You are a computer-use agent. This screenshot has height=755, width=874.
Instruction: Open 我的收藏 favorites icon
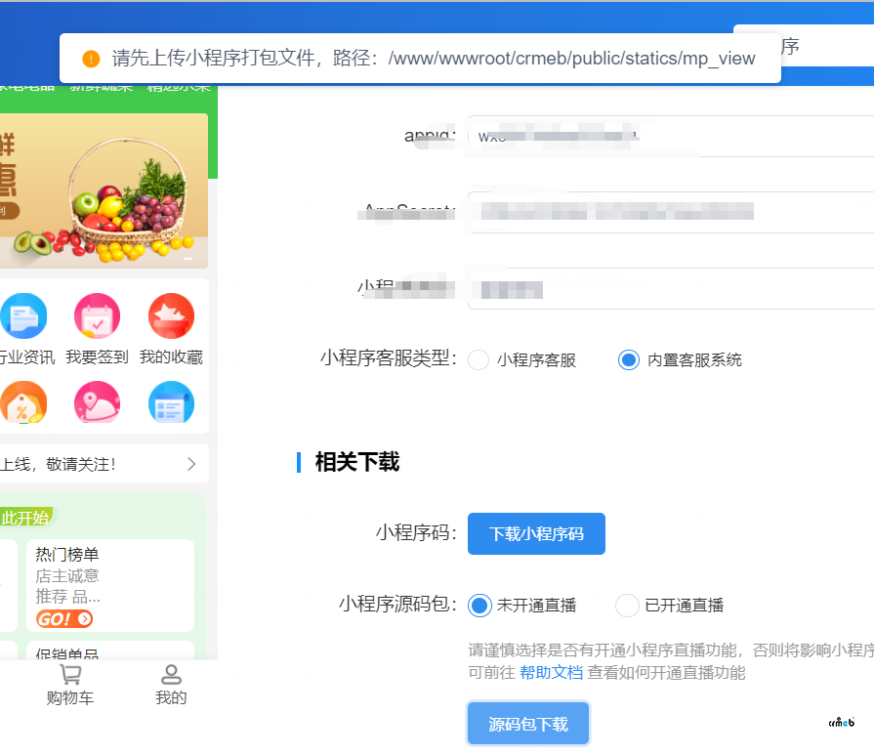[171, 317]
